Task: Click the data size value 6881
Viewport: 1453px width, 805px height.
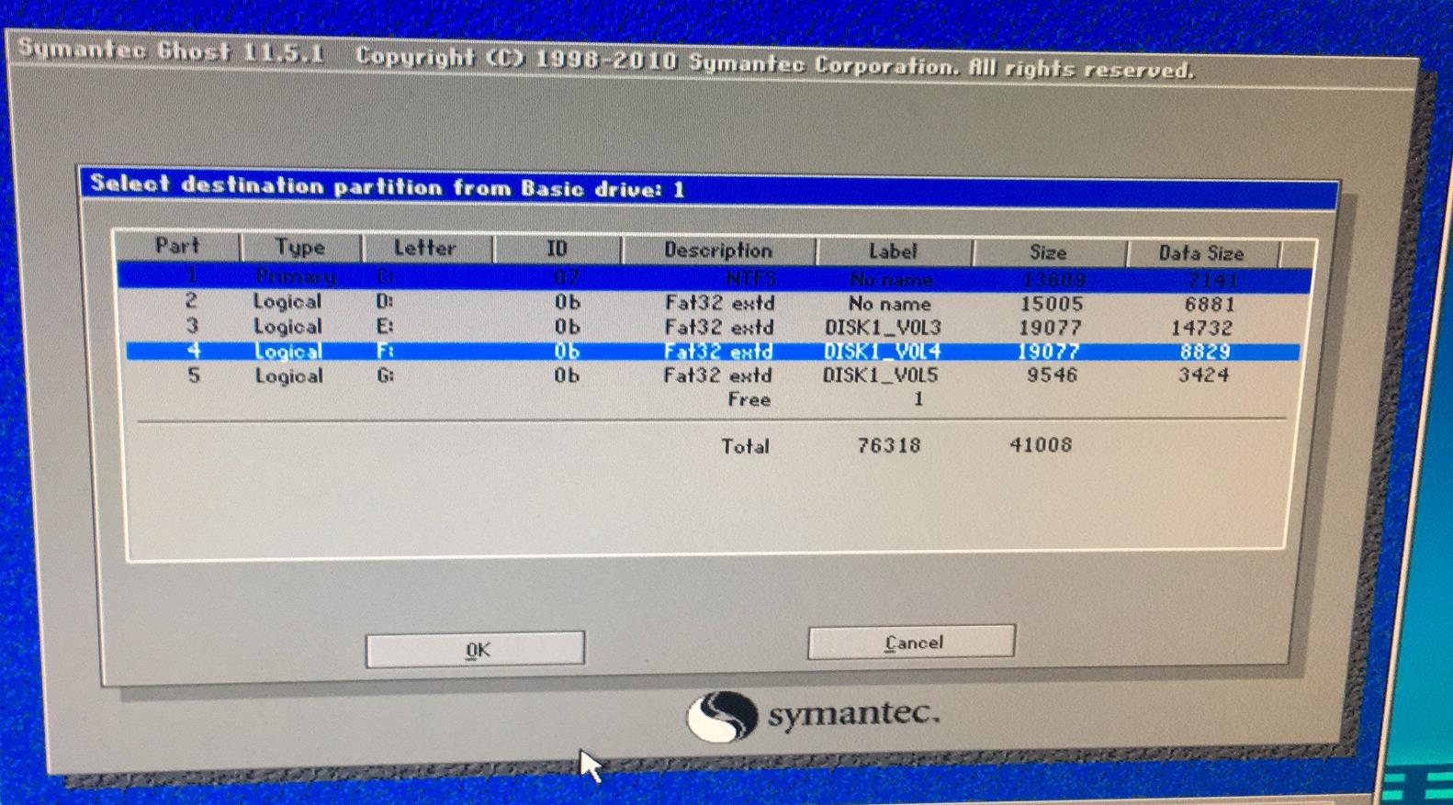Action: pyautogui.click(x=1210, y=304)
